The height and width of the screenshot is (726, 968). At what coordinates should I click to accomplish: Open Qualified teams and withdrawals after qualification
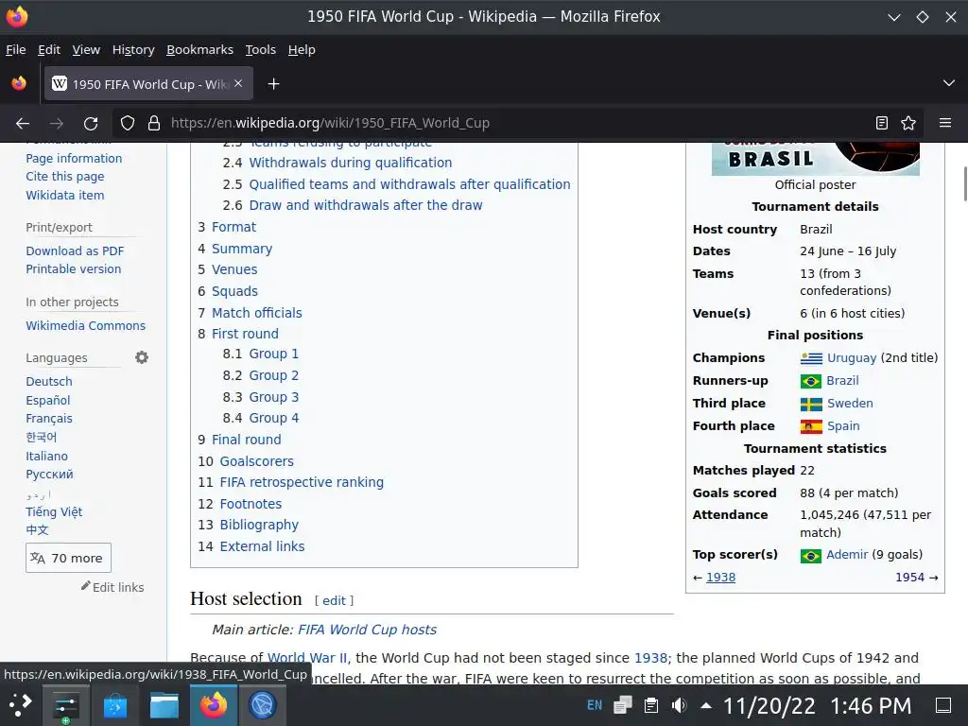point(409,184)
